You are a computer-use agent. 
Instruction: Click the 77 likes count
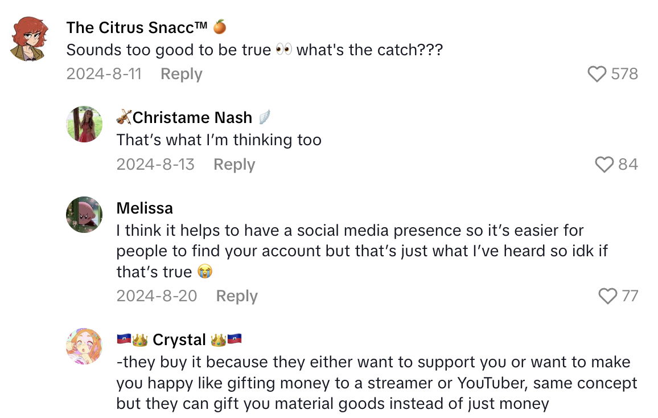point(630,296)
